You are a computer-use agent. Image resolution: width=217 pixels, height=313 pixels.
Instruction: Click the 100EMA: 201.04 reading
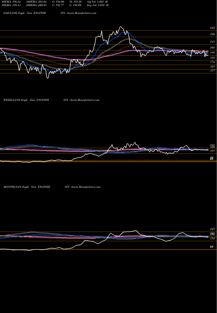pyautogui.click(x=37, y=2)
